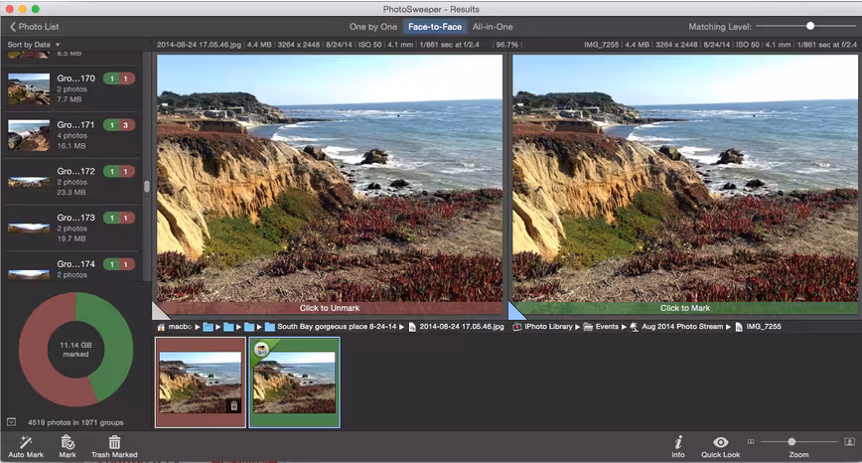Screen dimensions: 862x463
Task: Click the Aug 2014 Photo Stream path text
Action: coord(682,327)
